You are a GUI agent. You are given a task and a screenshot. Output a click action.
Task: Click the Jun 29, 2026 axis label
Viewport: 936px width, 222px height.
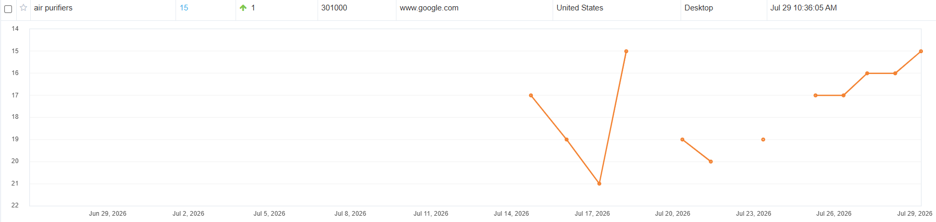[108, 214]
